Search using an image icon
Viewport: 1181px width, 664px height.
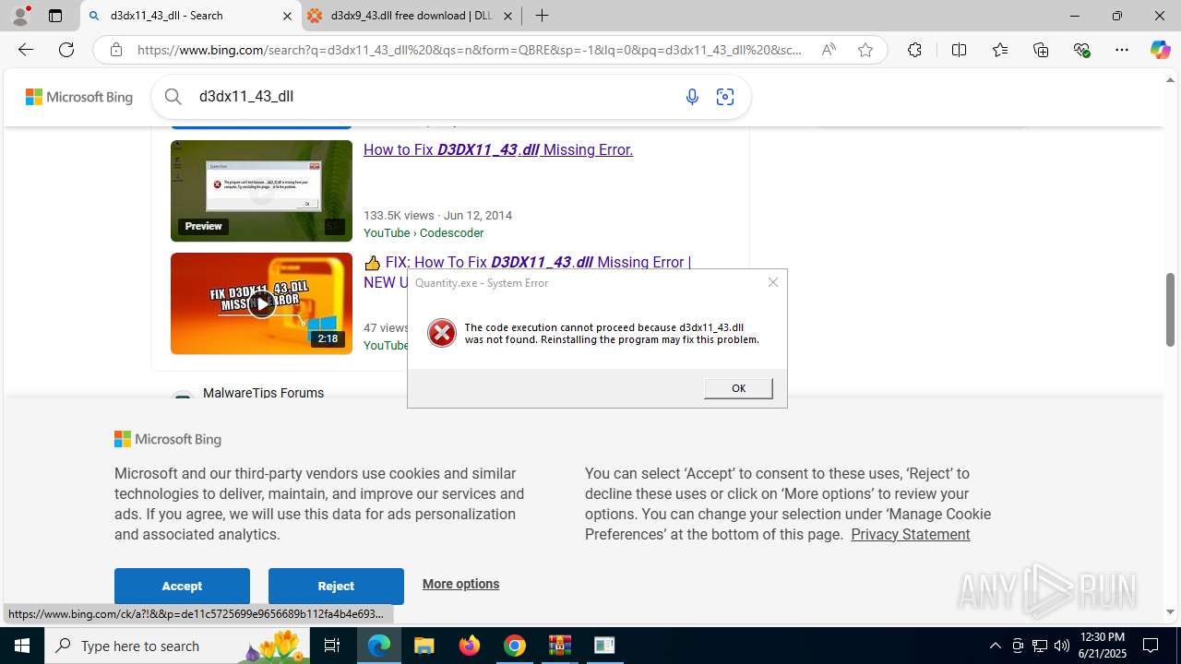tap(725, 96)
